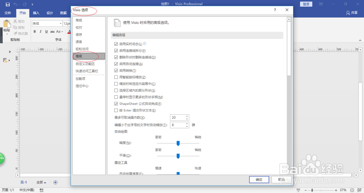Screen dimensions: 364x193
Task: Click the 平滑 smoothing slider handle
Action: pyautogui.click(x=178, y=156)
